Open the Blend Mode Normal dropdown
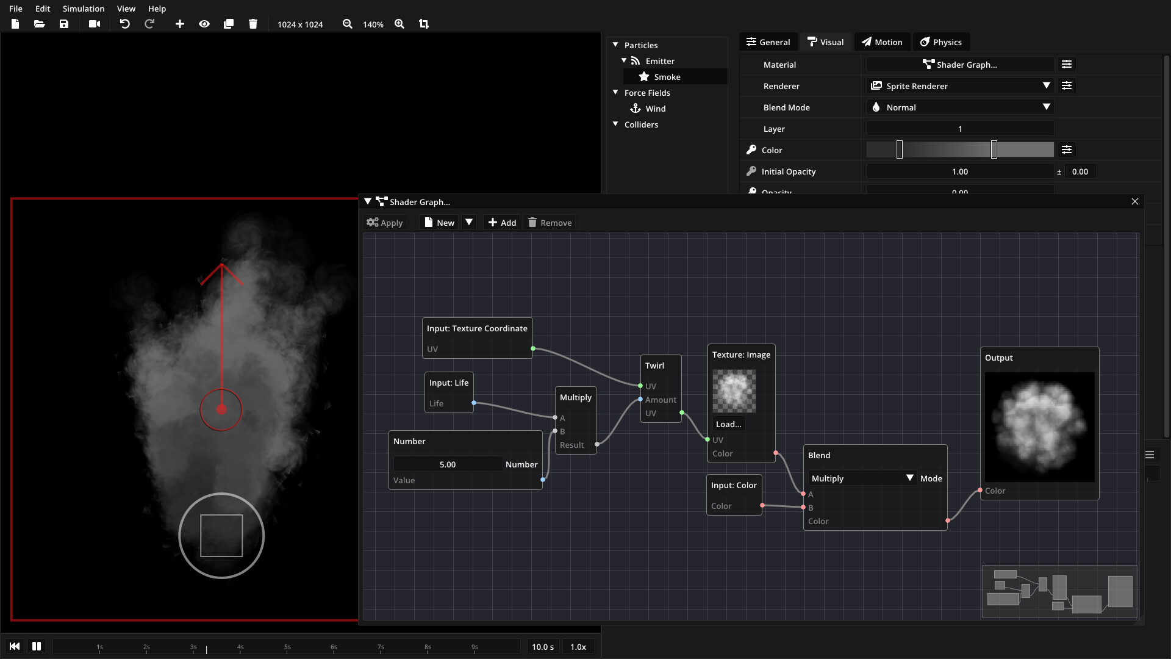 pos(960,107)
